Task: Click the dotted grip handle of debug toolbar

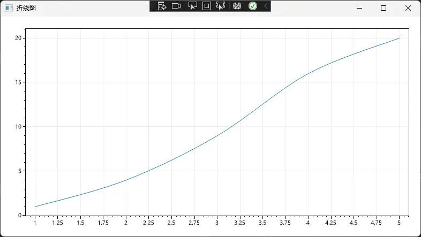Action: pyautogui.click(x=153, y=6)
